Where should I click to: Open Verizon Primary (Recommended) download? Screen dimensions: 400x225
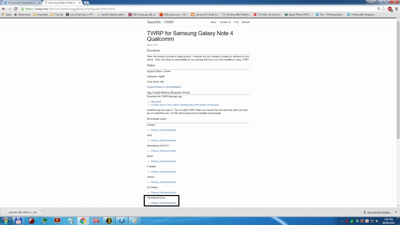(x=163, y=182)
